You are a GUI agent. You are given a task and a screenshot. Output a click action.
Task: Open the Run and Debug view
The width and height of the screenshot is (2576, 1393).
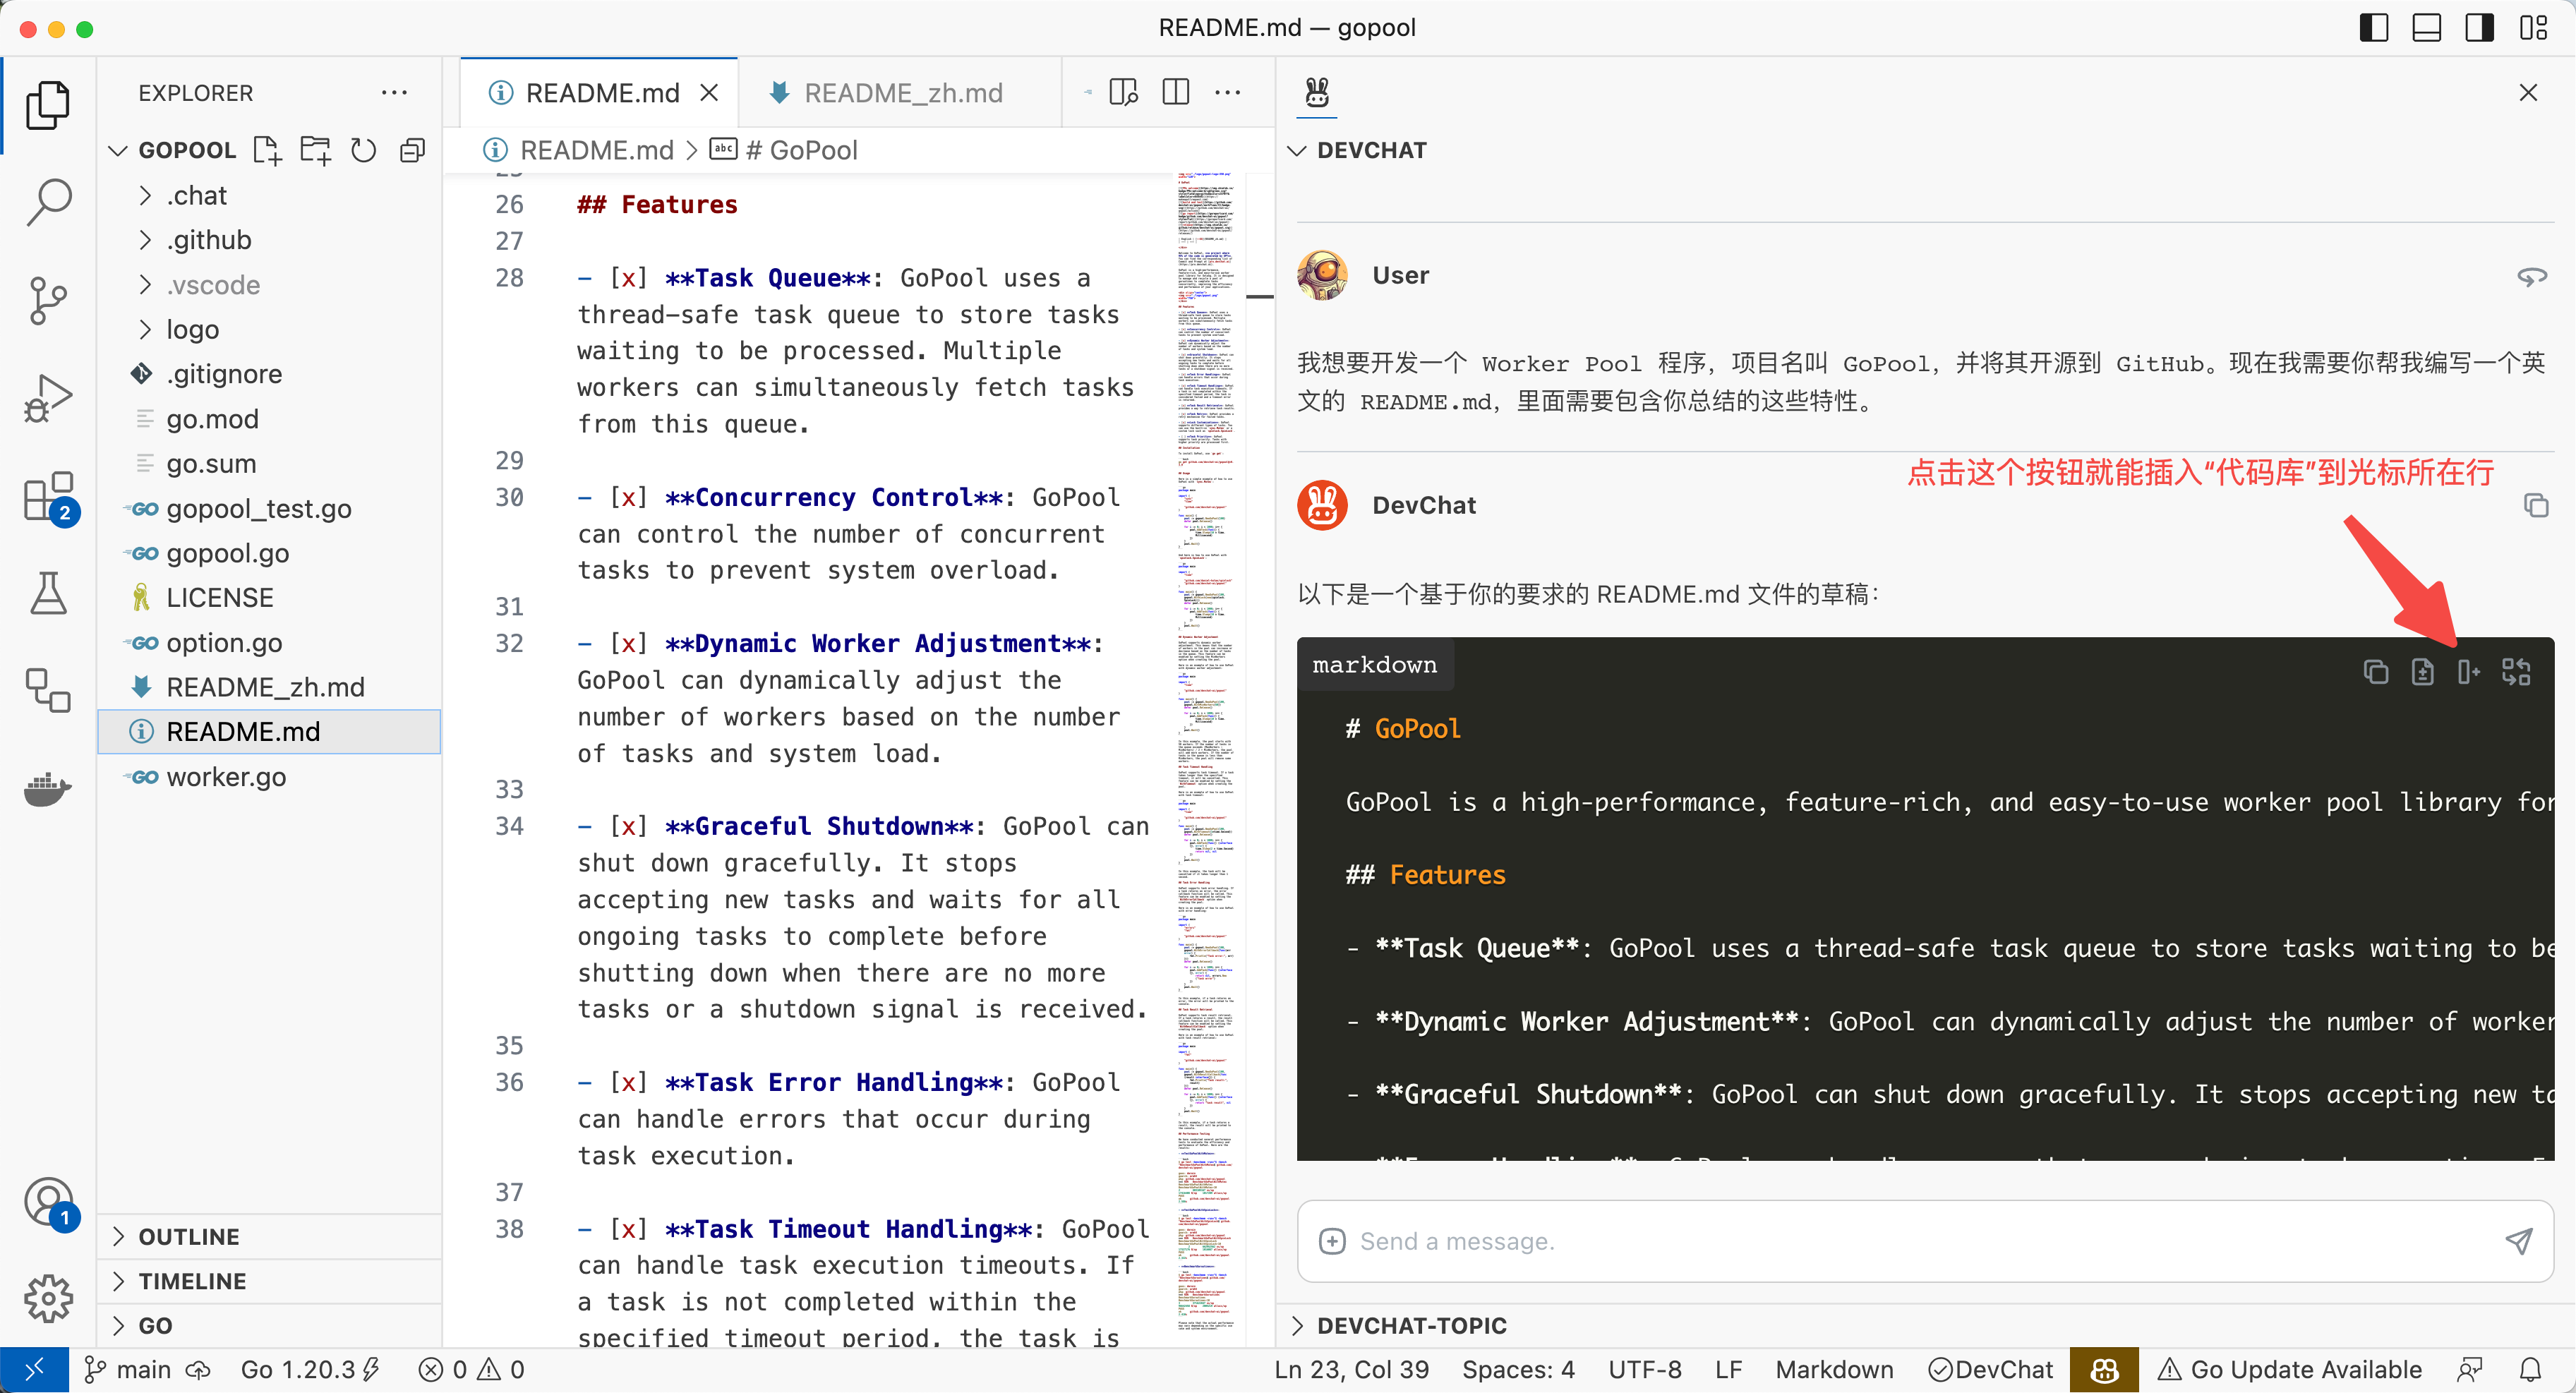tap(48, 397)
